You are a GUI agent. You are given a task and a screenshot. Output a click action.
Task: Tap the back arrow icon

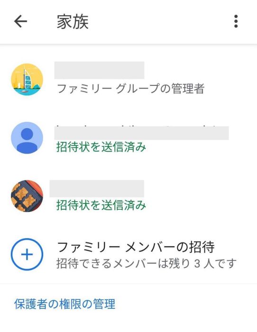20,21
